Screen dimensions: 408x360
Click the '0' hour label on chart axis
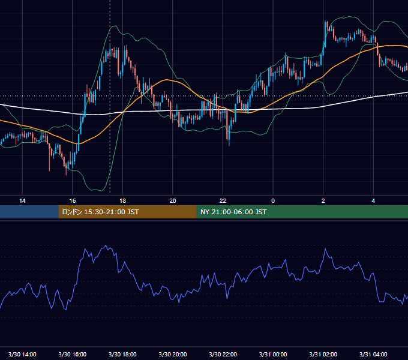tap(273, 201)
